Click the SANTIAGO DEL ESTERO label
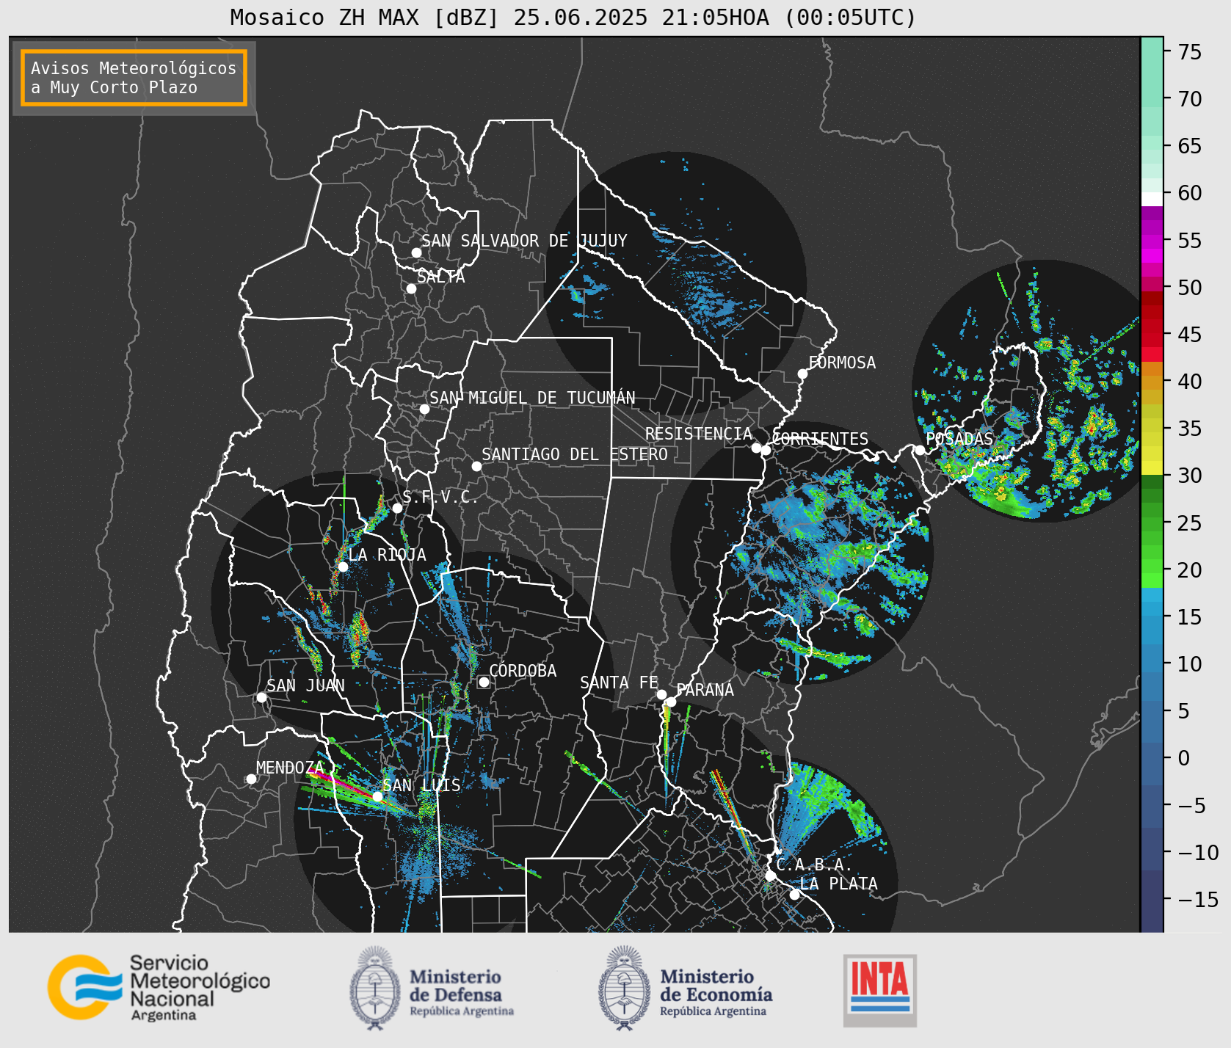This screenshot has height=1048, width=1231. pos(575,454)
